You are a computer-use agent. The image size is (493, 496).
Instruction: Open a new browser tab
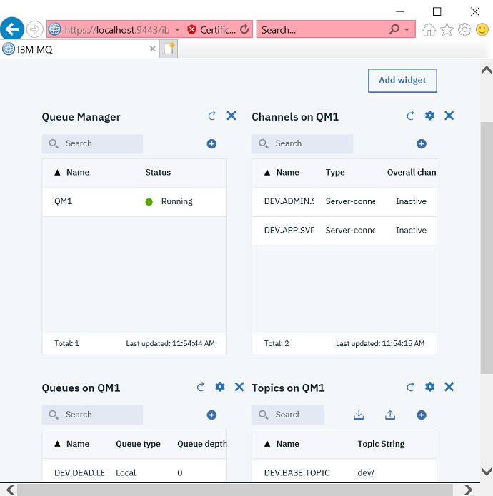(169, 49)
